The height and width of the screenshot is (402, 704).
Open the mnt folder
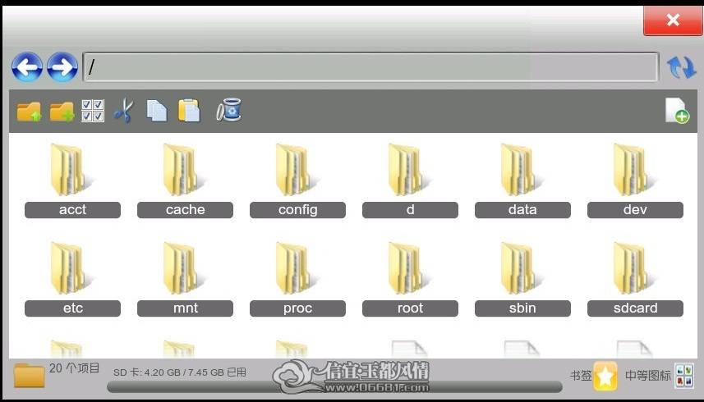click(185, 279)
